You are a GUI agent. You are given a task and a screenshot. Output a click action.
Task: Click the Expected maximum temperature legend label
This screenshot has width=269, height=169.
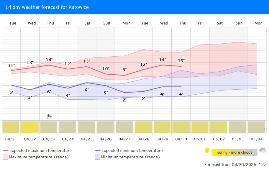coord(40,151)
